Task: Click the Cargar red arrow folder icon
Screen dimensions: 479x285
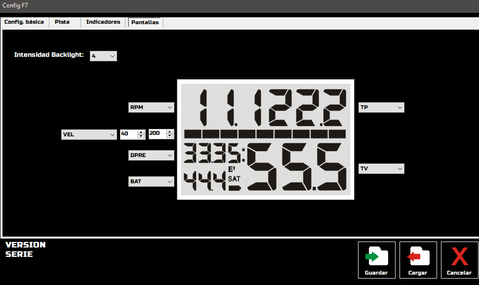Action: click(x=418, y=256)
